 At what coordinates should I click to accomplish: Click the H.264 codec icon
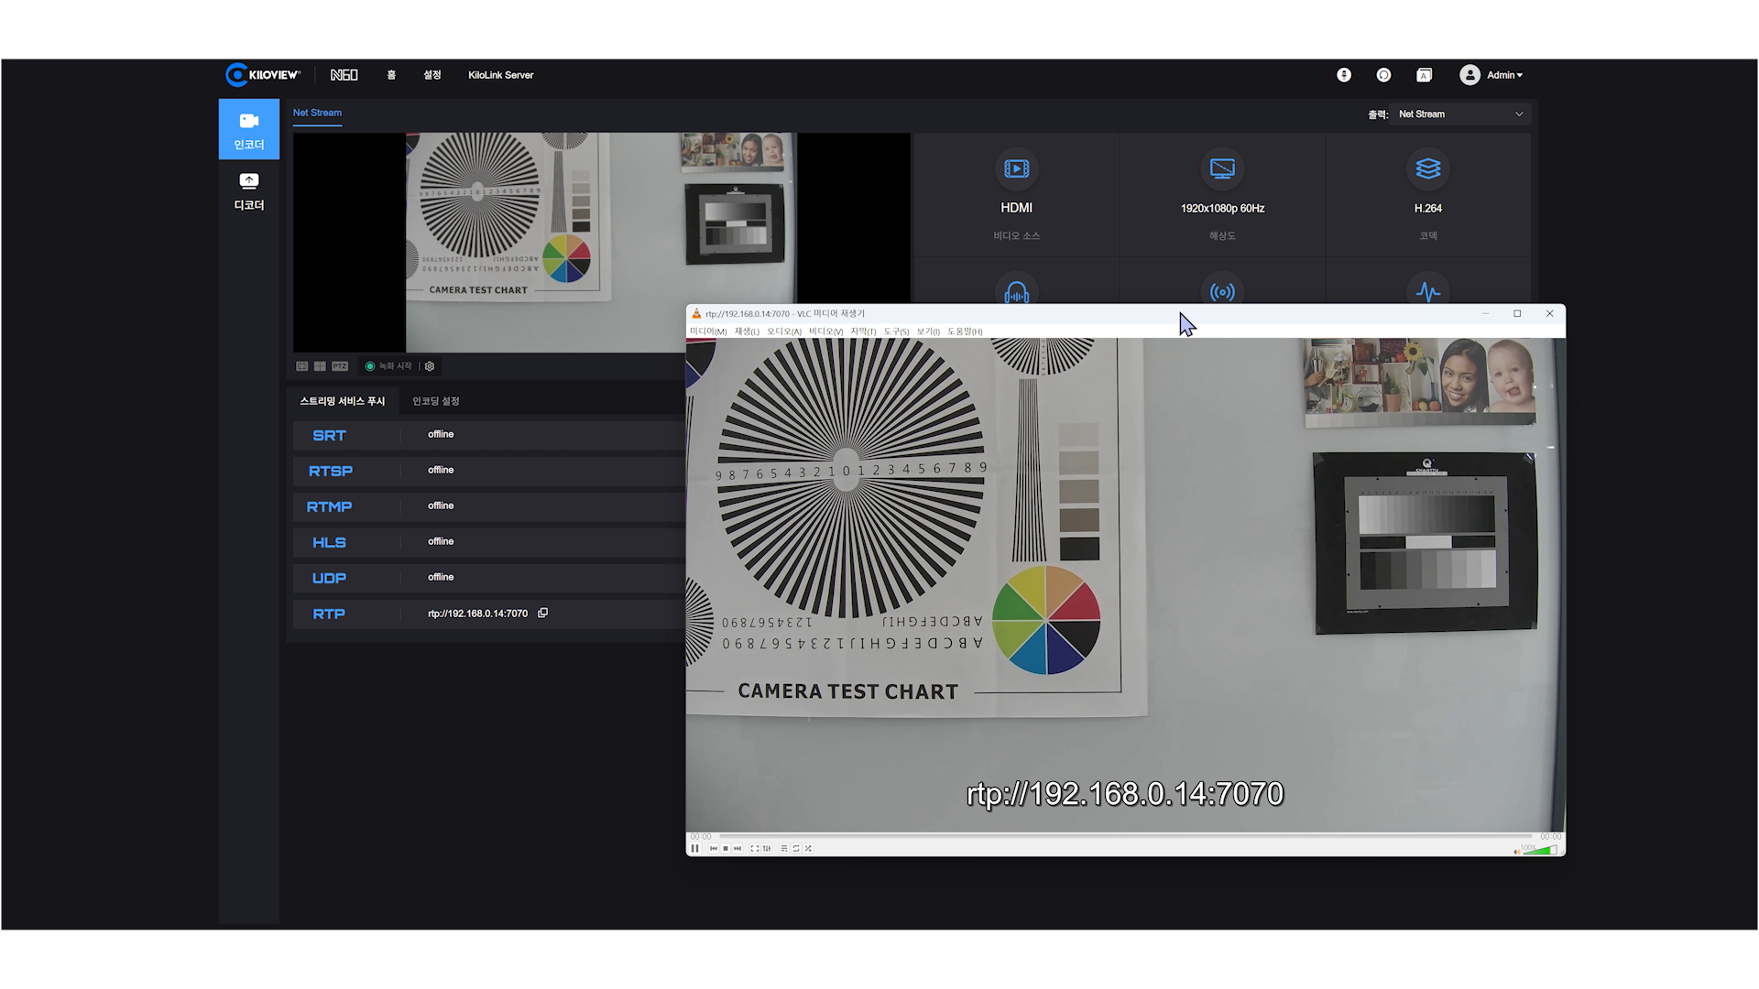pyautogui.click(x=1427, y=168)
